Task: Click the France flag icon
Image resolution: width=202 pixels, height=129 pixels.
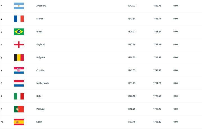Action: click(x=19, y=19)
